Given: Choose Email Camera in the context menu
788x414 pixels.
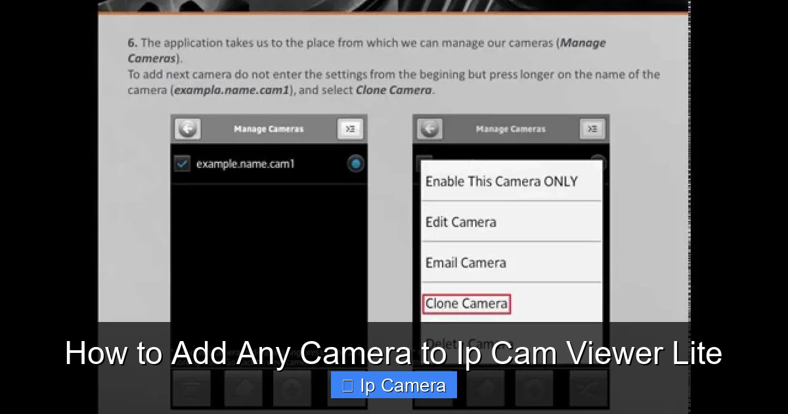Looking at the screenshot, I should (511, 263).
